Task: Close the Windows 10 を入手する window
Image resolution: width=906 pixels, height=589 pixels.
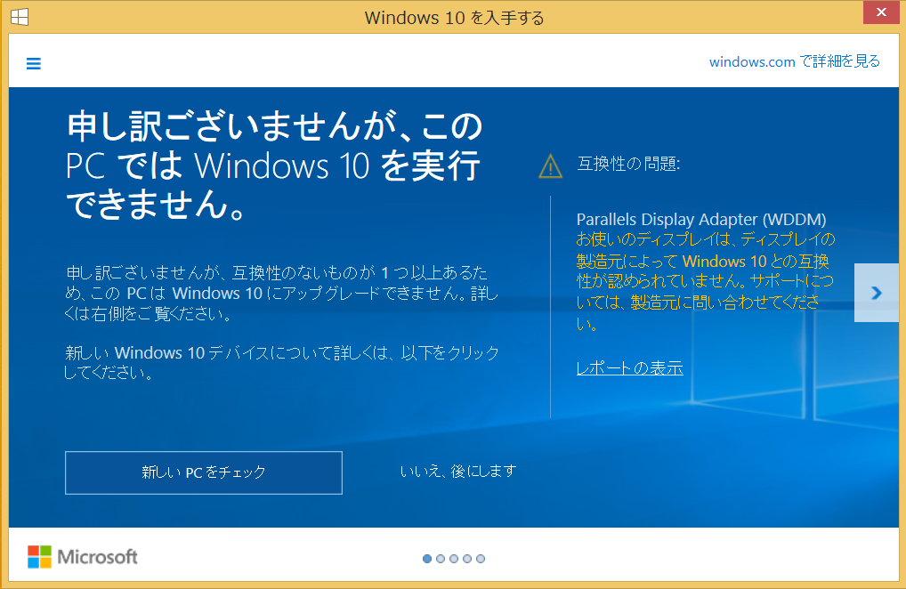Action: point(881,12)
